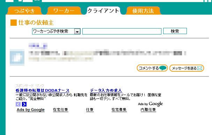Click the Ads by Google logo
212x135 pixels.
point(150,104)
